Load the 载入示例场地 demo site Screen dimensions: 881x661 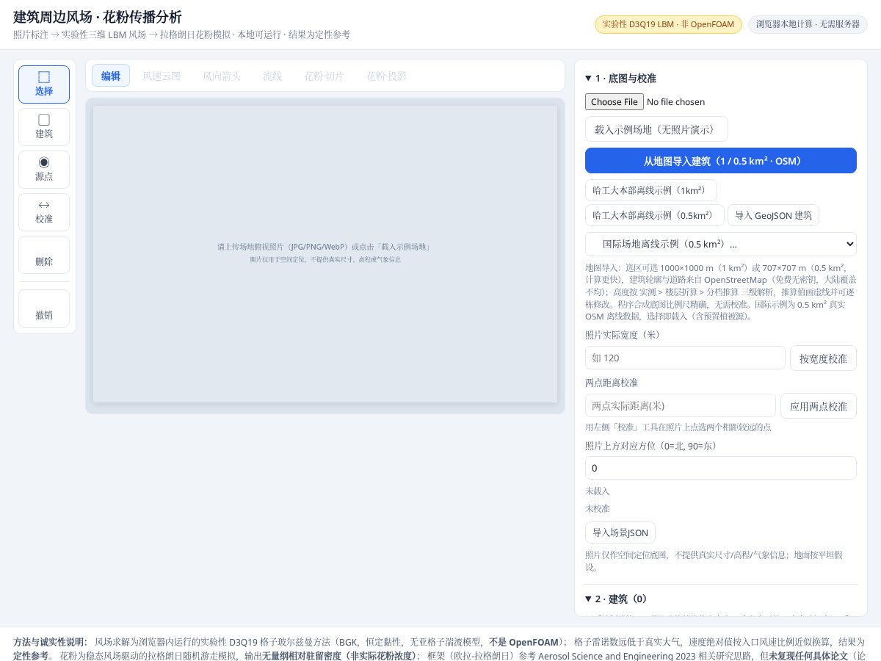tap(656, 129)
